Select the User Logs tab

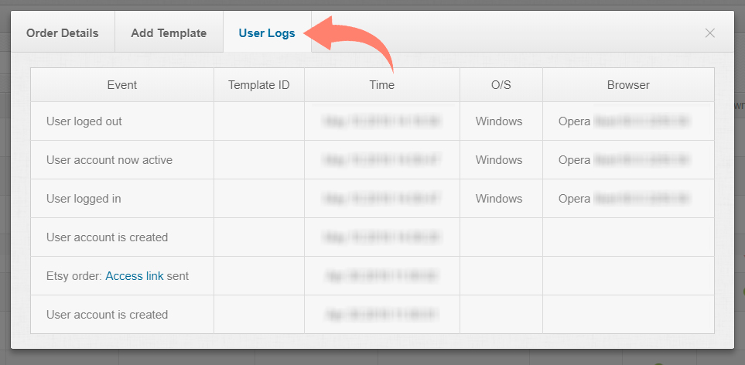click(x=267, y=33)
